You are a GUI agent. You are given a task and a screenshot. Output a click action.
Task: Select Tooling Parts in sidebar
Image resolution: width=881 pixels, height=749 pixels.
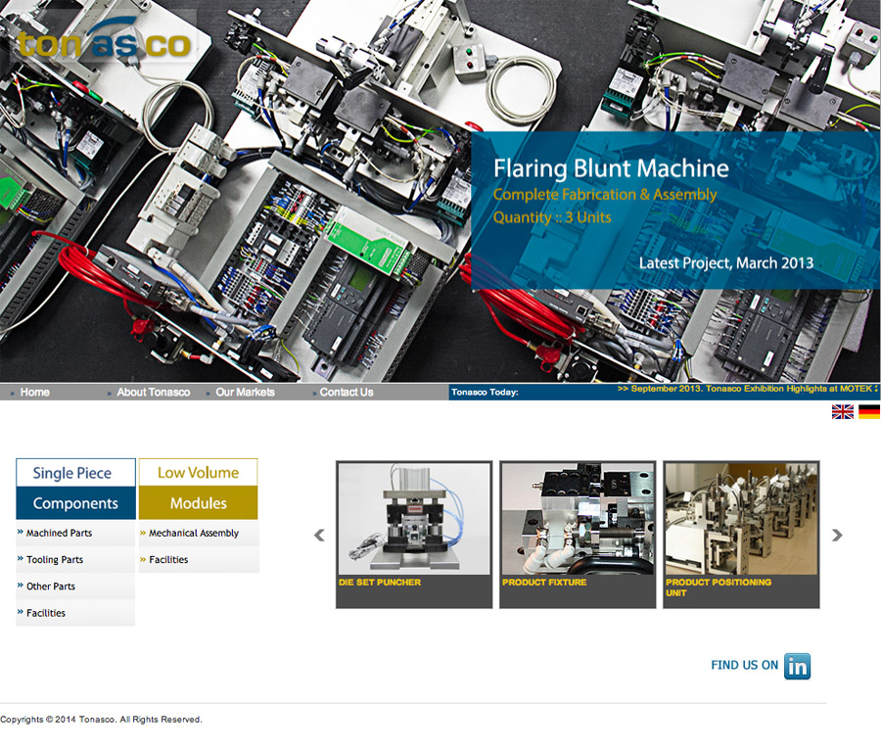click(55, 560)
